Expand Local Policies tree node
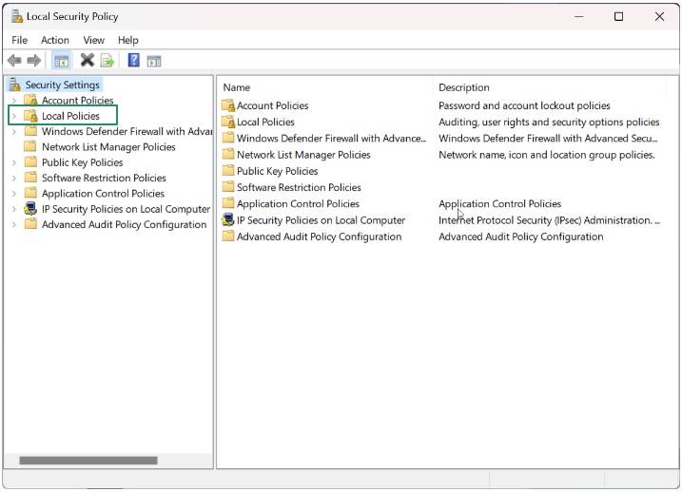The height and width of the screenshot is (492, 682). pyautogui.click(x=14, y=116)
